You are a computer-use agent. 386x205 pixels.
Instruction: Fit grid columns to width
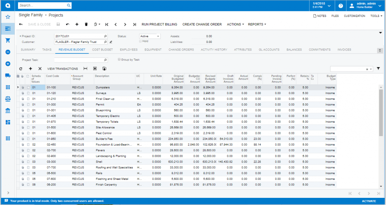pyautogui.click(x=86, y=69)
